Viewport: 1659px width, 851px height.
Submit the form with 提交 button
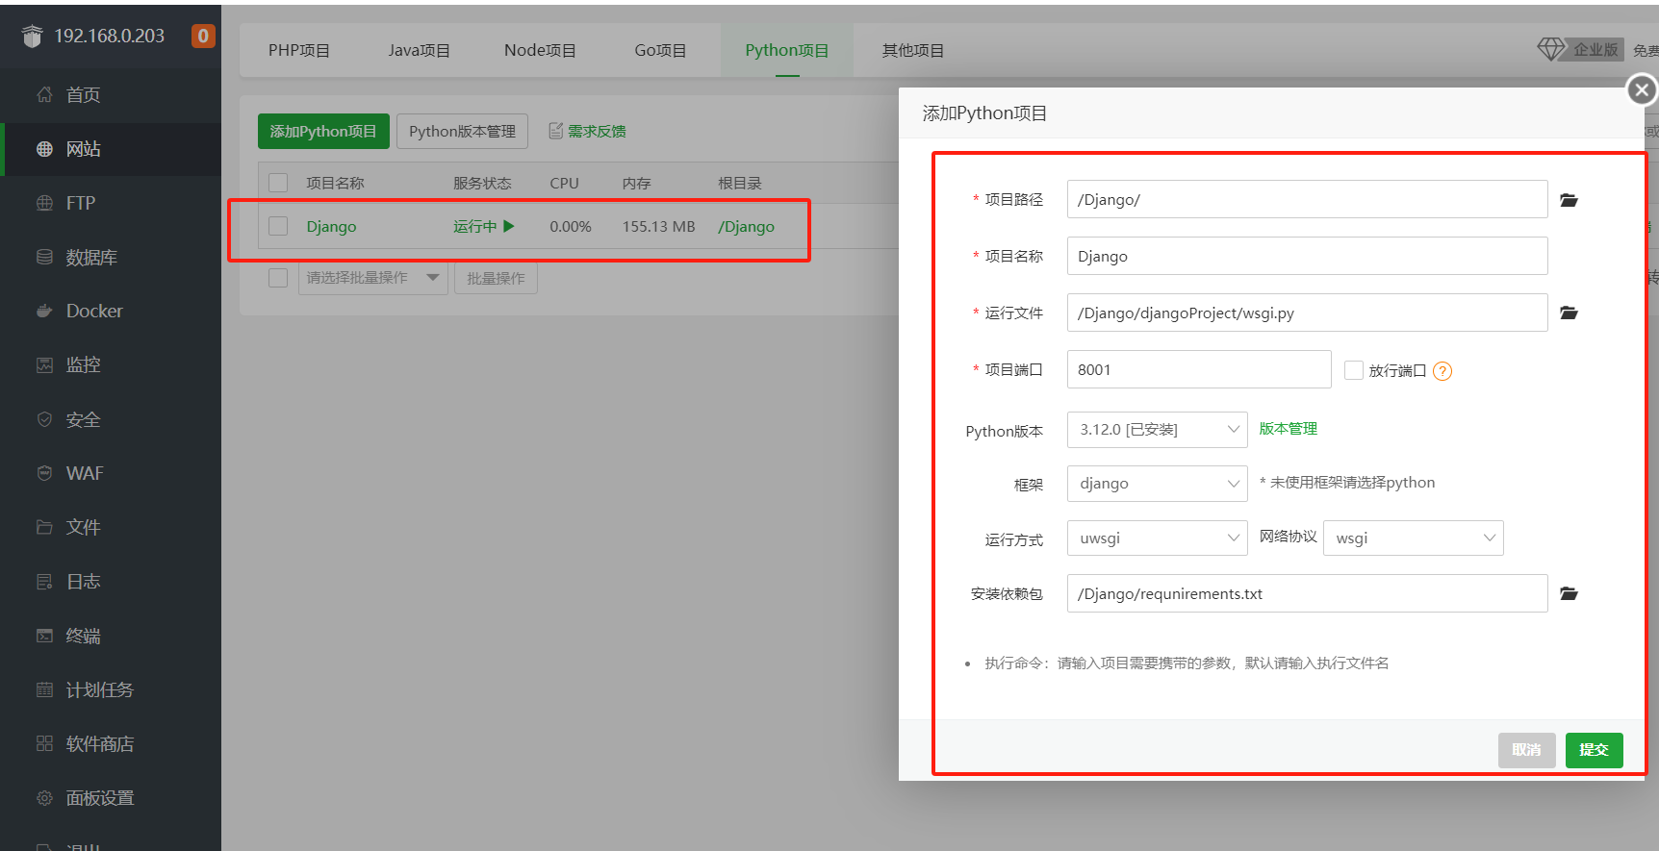pyautogui.click(x=1594, y=750)
